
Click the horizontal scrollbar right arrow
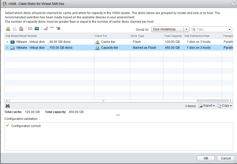coord(231,101)
